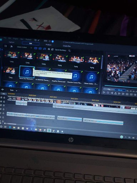Click the snapshot camera icon in preview controls
The width and height of the screenshot is (137, 183).
[x=127, y=94]
